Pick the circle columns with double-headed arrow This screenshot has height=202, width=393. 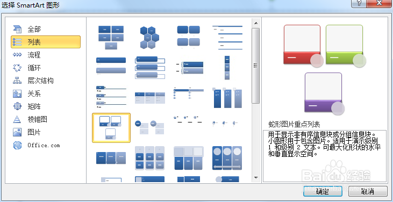(227, 158)
